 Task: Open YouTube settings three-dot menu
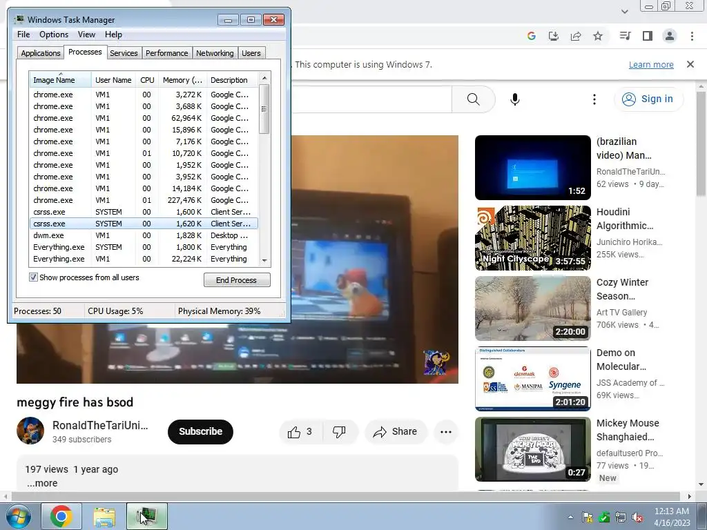[x=594, y=99]
